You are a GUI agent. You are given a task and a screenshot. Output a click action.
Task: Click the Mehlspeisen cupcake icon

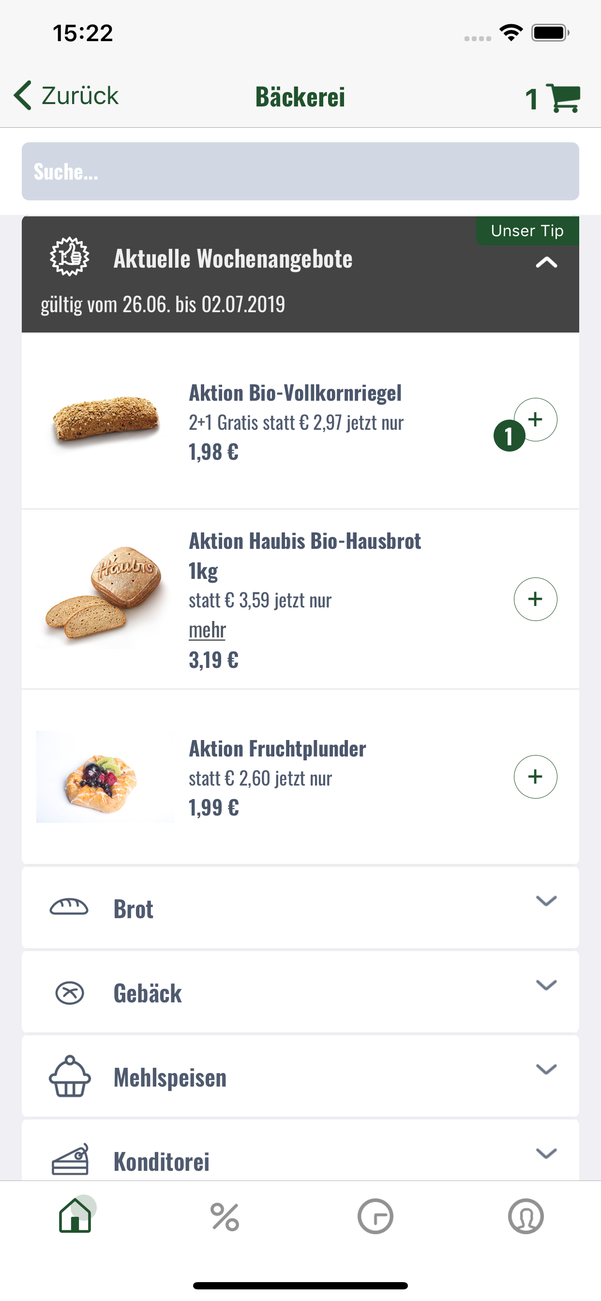[x=70, y=1077]
